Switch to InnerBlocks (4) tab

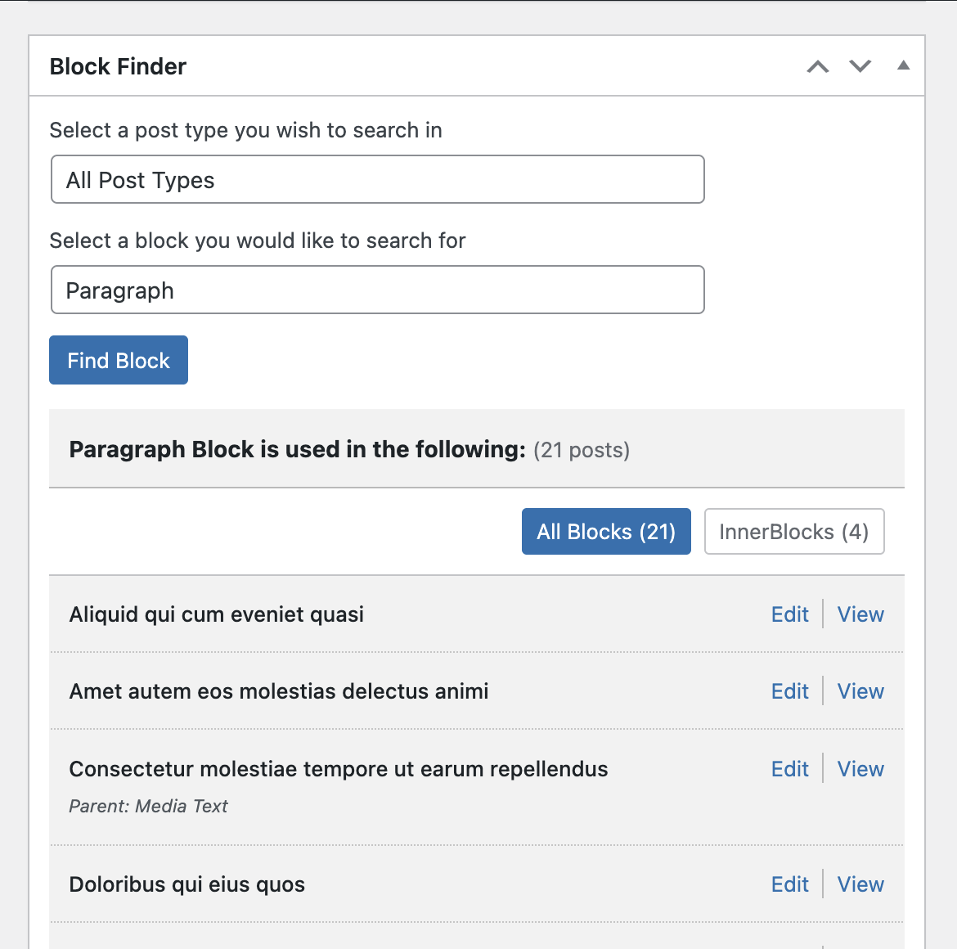click(x=793, y=532)
